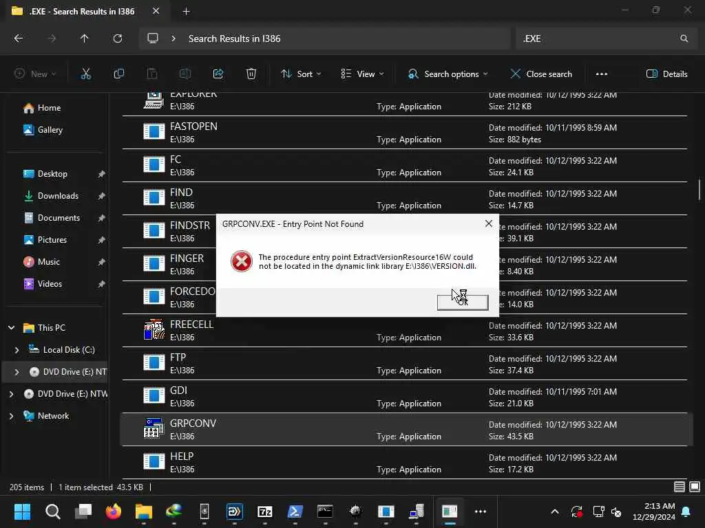The width and height of the screenshot is (705, 528).
Task: Open Gallery in the sidebar
Action: [50, 130]
